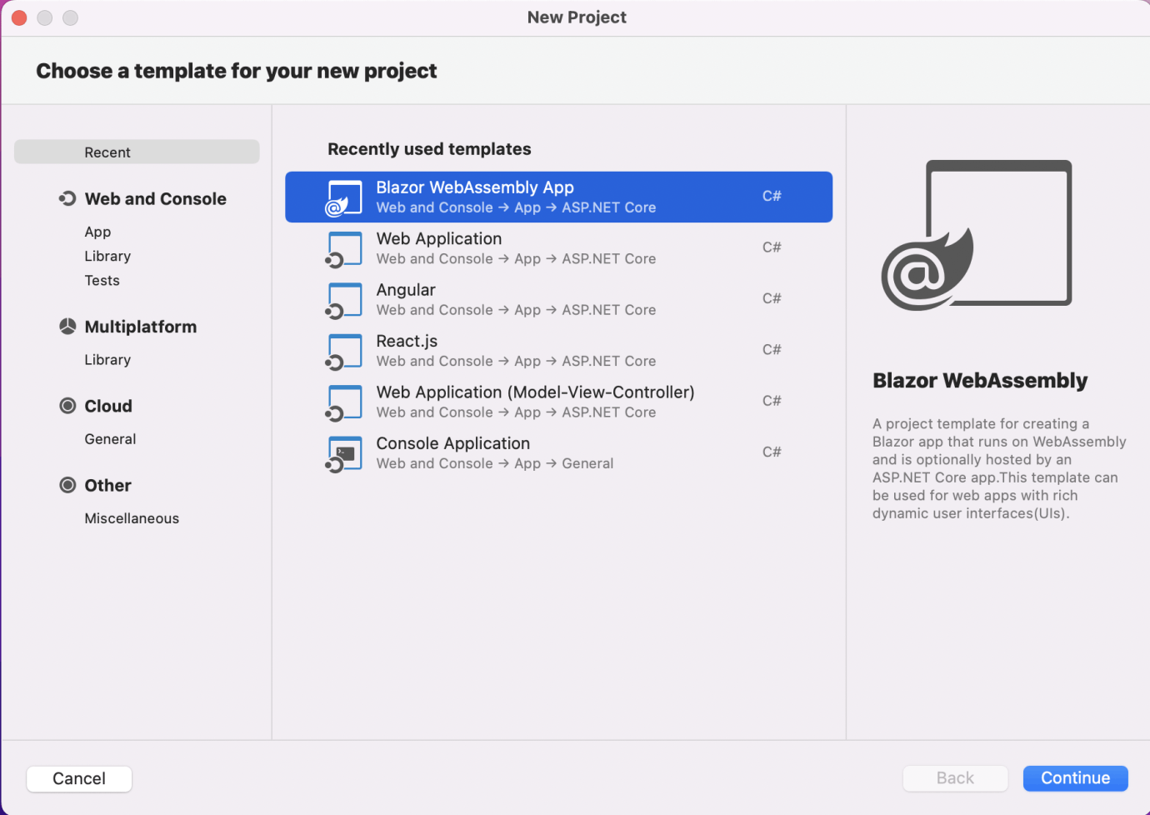Image resolution: width=1150 pixels, height=815 pixels.
Task: Click the Model-View-Controller template icon
Action: coord(344,402)
